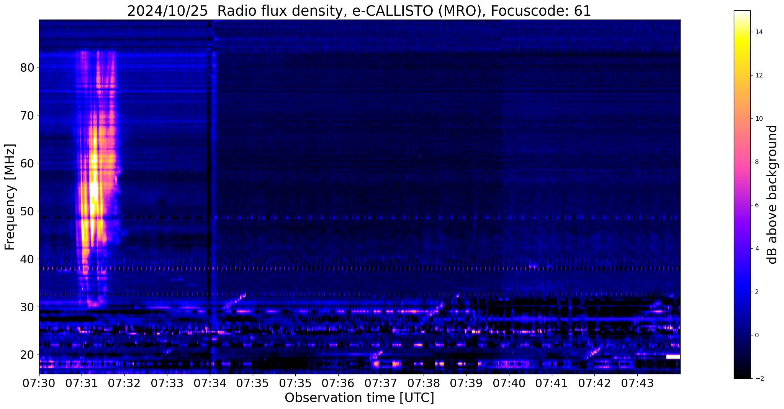The width and height of the screenshot is (784, 409).
Task: Click the plot title mentioning e-CALLISTO (MRO)
Action: [x=359, y=11]
